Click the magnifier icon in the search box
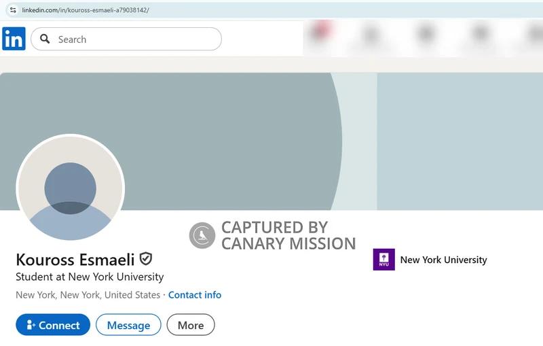This screenshot has height=346, width=543. pyautogui.click(x=45, y=39)
